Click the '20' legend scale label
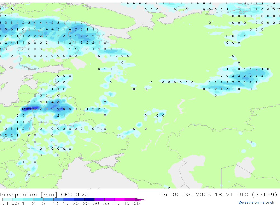 pyautogui.click(x=76, y=203)
